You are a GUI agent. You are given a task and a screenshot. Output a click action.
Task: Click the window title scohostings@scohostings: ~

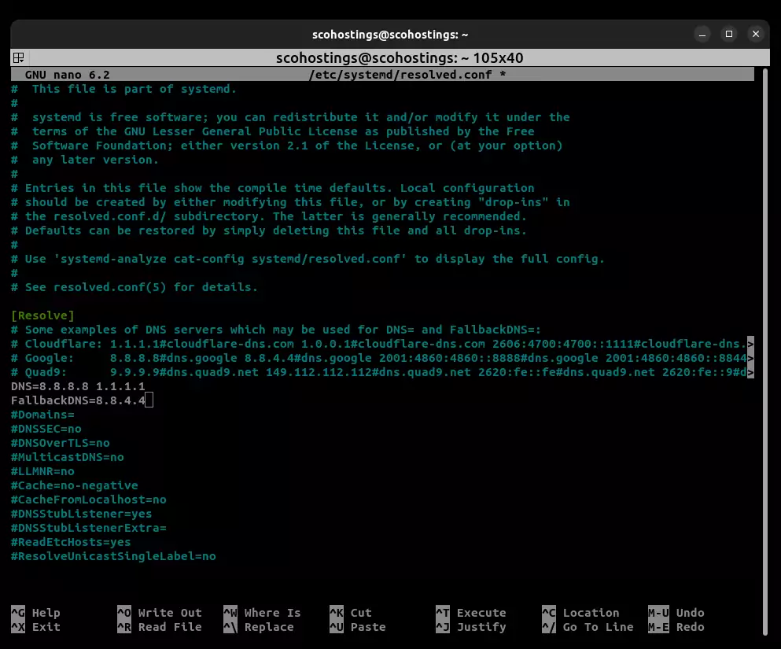(390, 35)
